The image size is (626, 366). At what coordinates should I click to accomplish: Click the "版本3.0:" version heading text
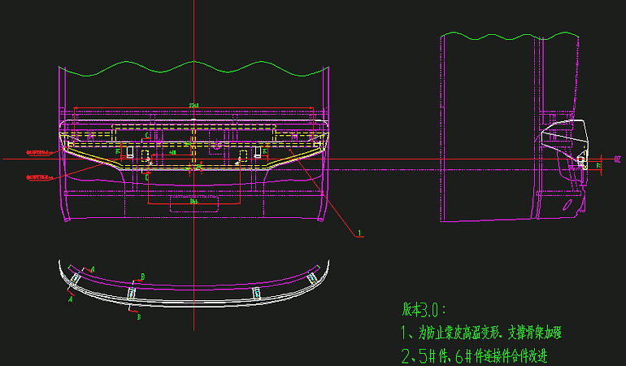click(x=424, y=310)
